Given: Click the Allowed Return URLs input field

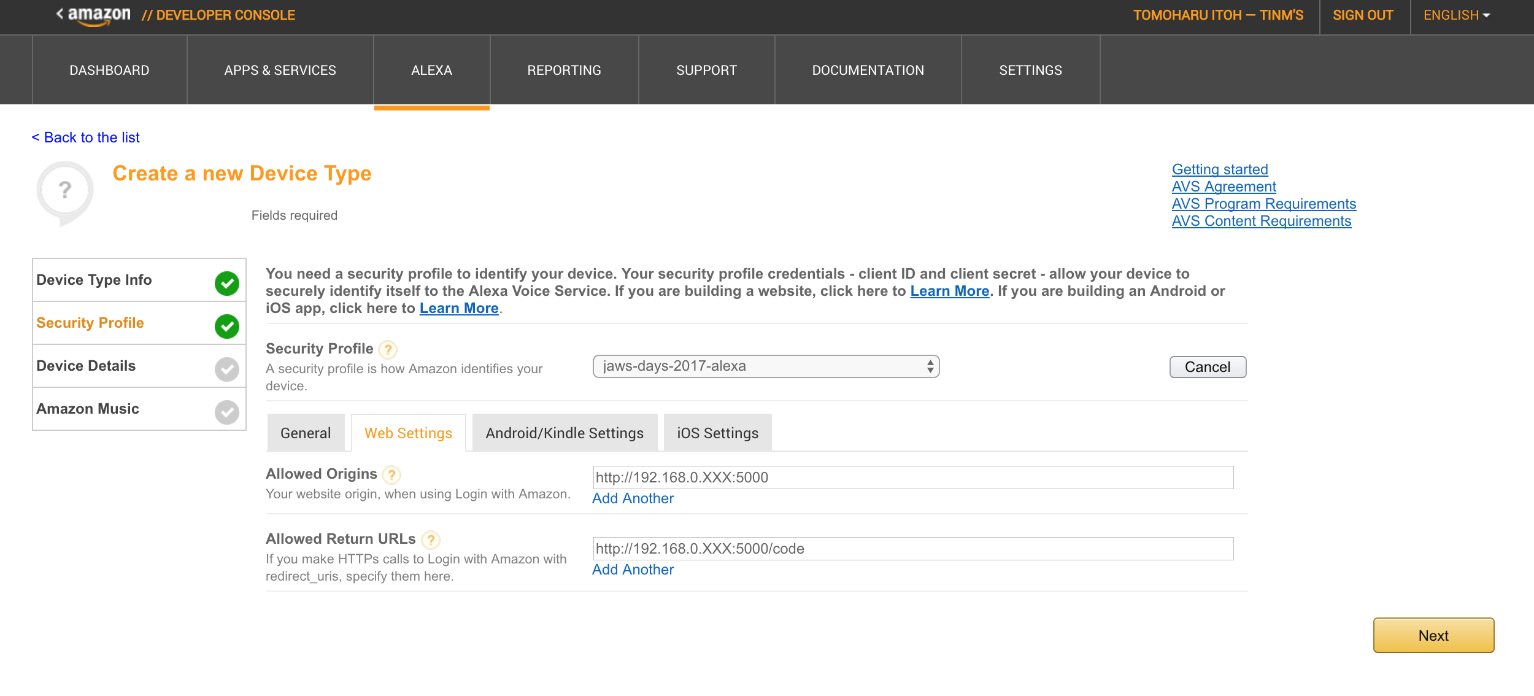Looking at the screenshot, I should 913,549.
